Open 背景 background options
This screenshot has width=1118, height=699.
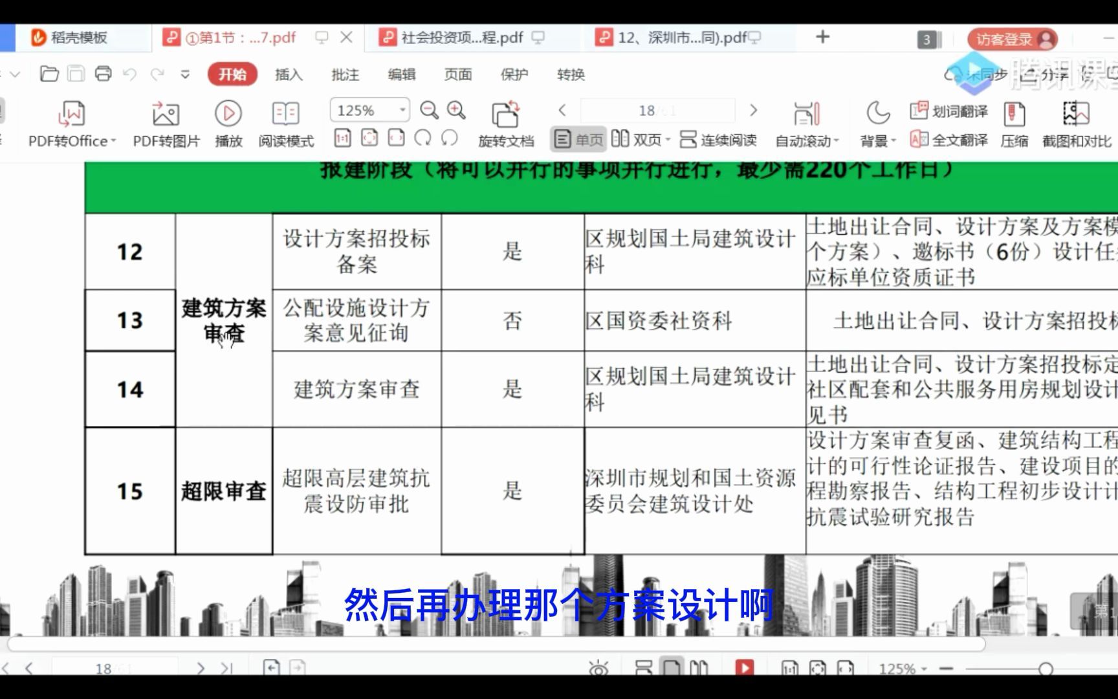(x=878, y=124)
